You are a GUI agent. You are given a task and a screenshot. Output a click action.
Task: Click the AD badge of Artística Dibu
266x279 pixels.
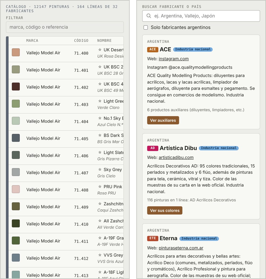tap(153, 148)
